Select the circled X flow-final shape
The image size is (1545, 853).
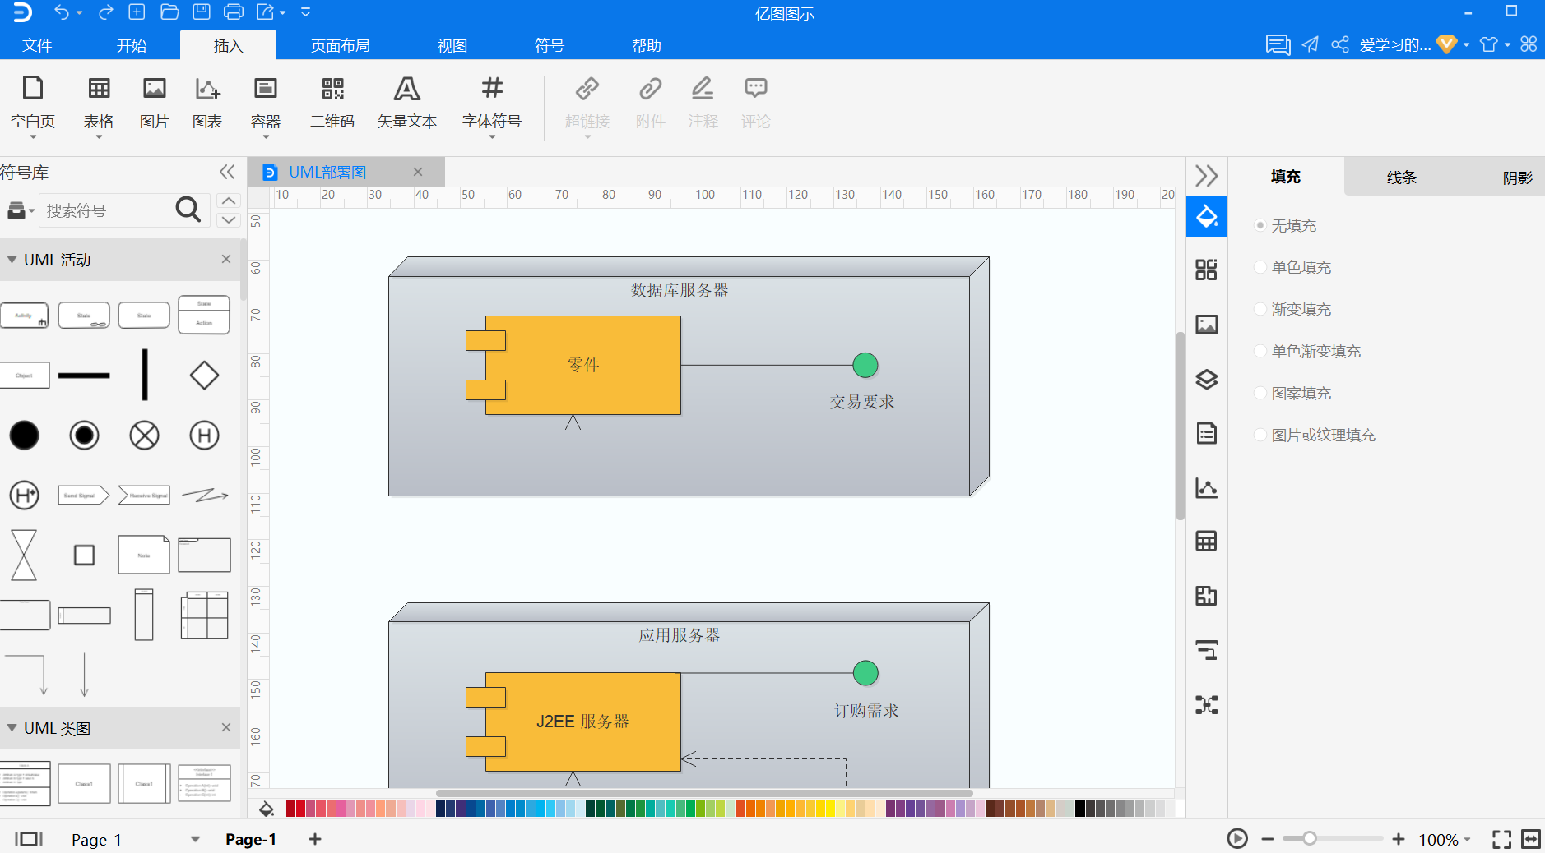coord(144,436)
